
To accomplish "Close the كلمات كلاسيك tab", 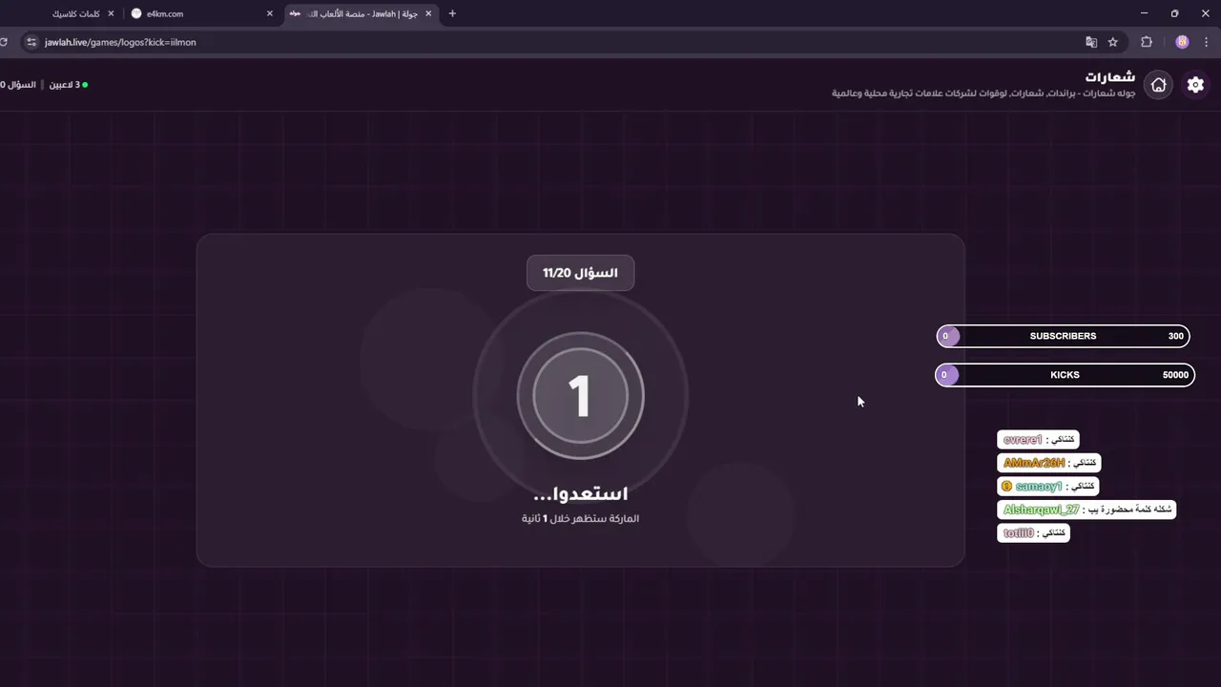I will pos(111,13).
